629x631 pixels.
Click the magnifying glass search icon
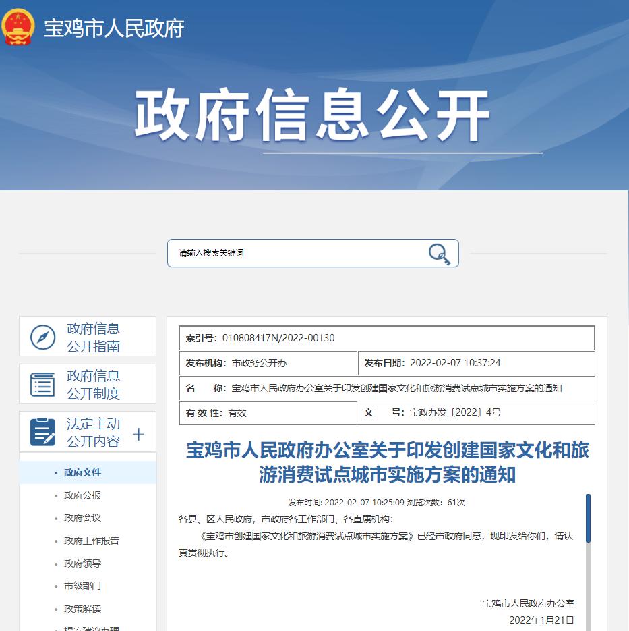point(439,254)
